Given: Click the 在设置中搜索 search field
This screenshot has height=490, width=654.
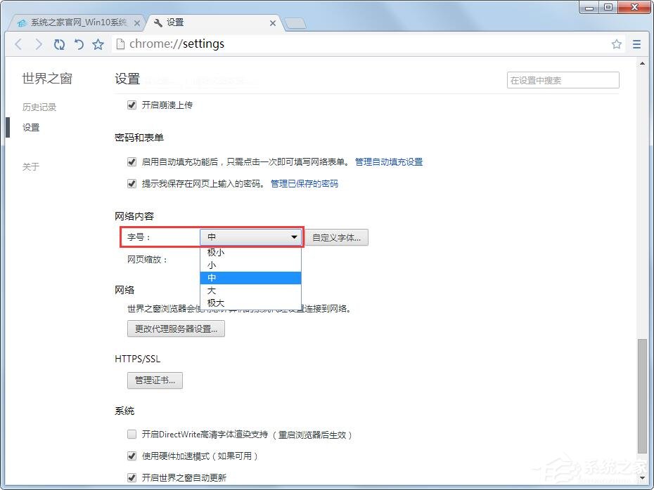Looking at the screenshot, I should pos(562,80).
